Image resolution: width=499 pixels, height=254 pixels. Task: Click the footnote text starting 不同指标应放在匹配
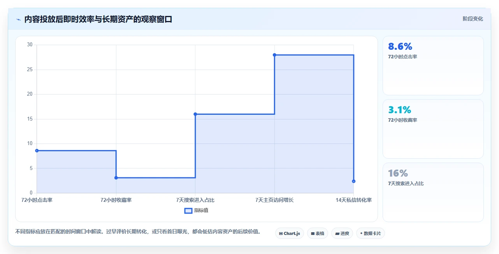138,232
